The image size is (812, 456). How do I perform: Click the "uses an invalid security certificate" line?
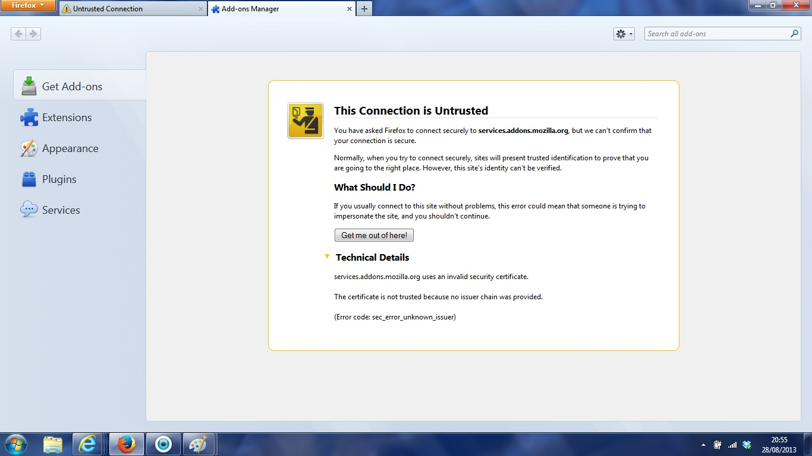click(431, 277)
